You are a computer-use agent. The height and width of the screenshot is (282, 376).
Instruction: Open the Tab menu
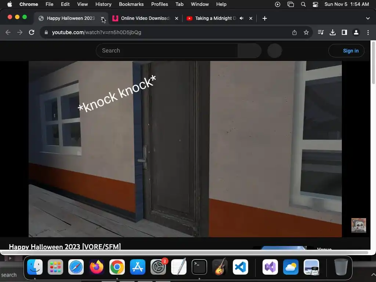coord(179,4)
